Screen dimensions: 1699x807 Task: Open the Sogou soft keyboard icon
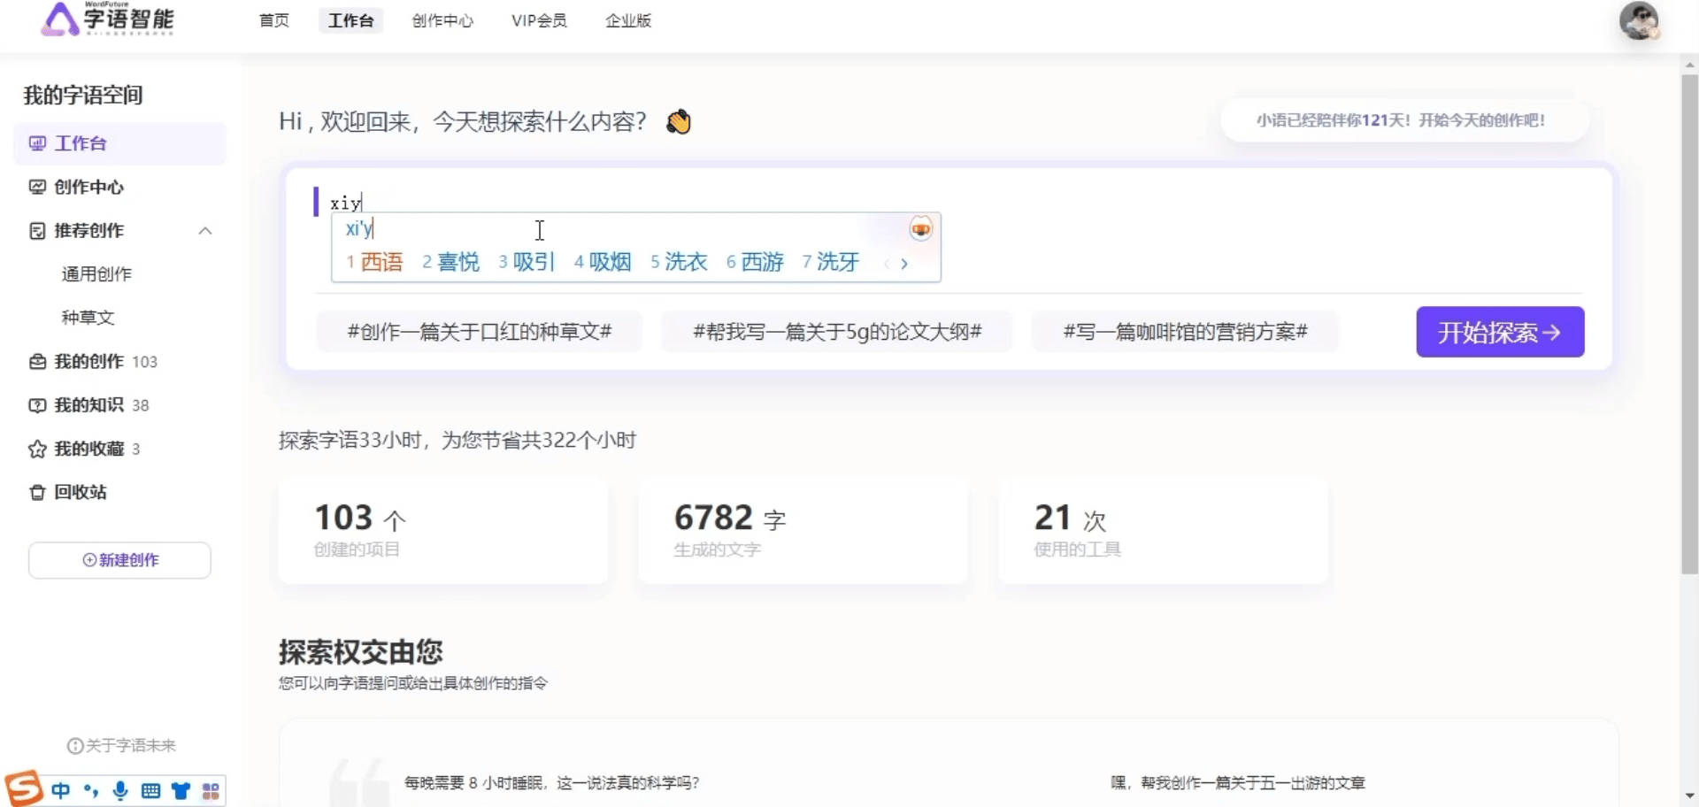coord(150,790)
